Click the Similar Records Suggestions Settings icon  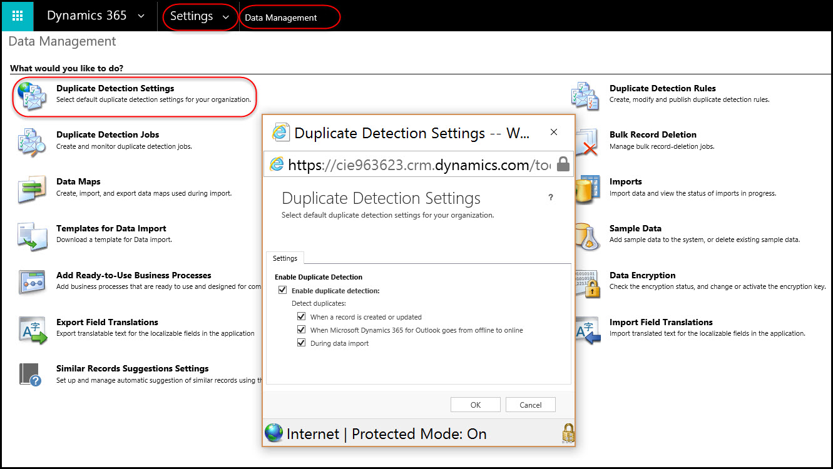(32, 375)
